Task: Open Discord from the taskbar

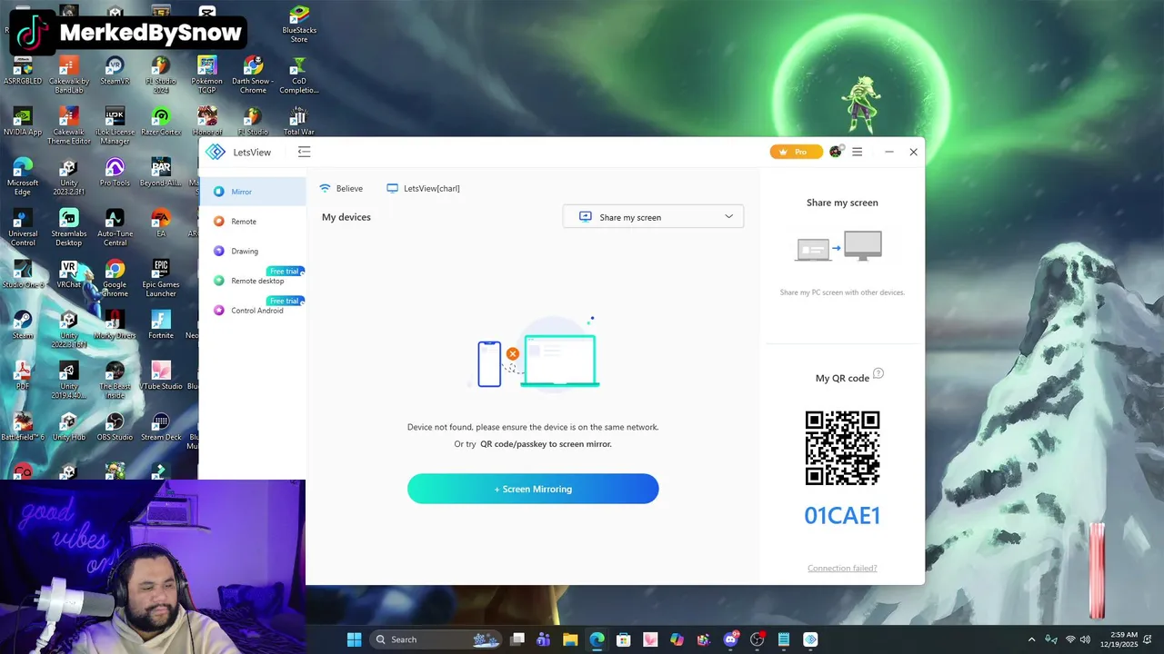Action: [730, 639]
